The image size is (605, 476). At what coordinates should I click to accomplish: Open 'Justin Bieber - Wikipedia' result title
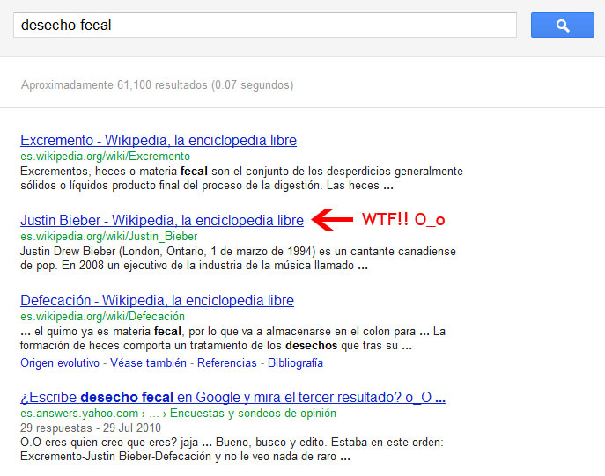(x=162, y=220)
